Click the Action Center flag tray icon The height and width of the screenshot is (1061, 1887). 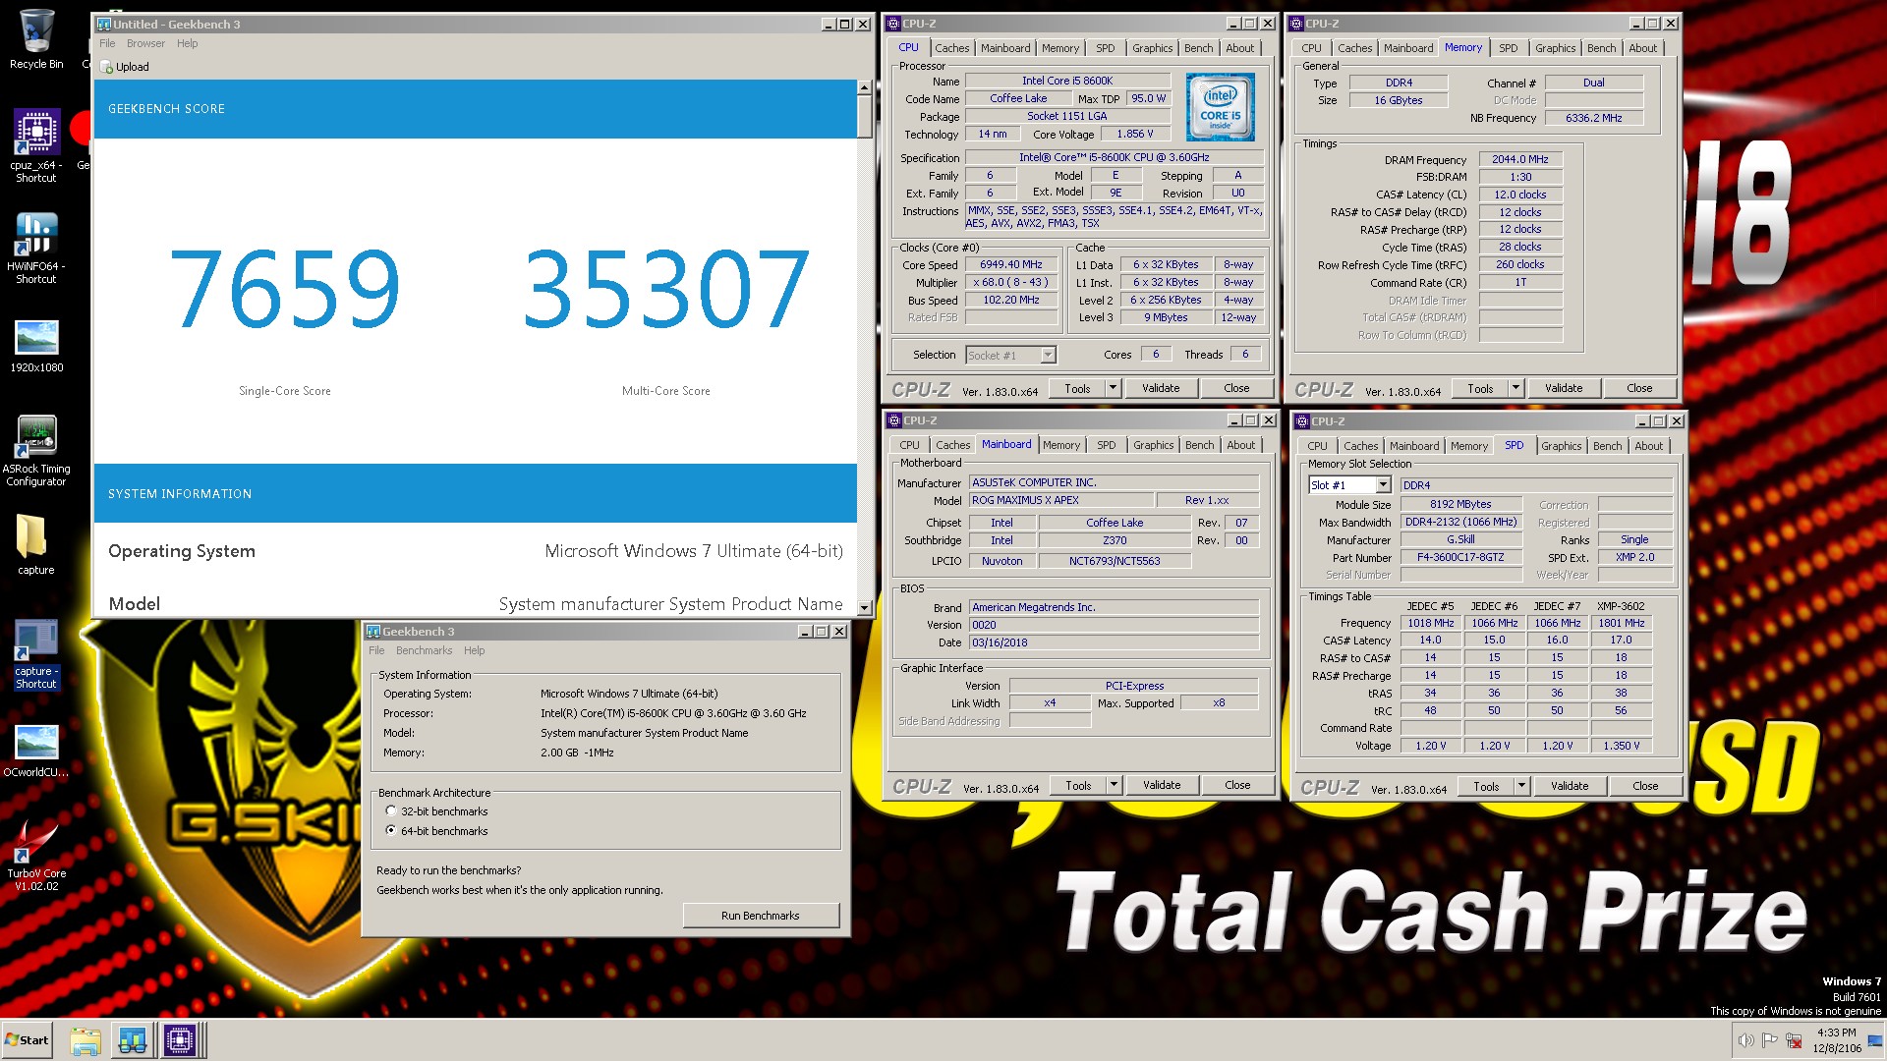coord(1769,1040)
